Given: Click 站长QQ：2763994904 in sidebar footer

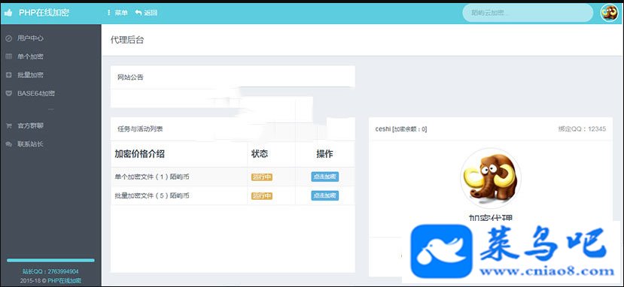Looking at the screenshot, I should click(50, 272).
